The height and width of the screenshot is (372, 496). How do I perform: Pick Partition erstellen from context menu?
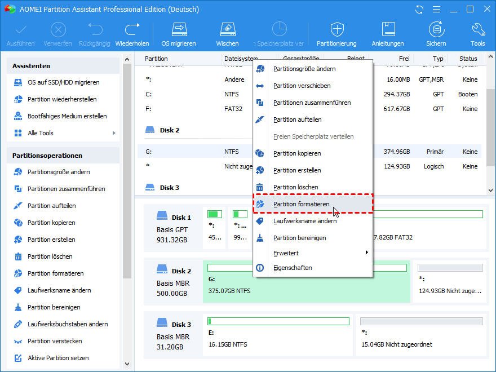point(312,170)
